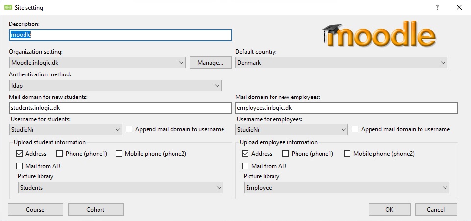471x221 pixels.
Task: Close the Site setting dialog
Action: (x=459, y=7)
